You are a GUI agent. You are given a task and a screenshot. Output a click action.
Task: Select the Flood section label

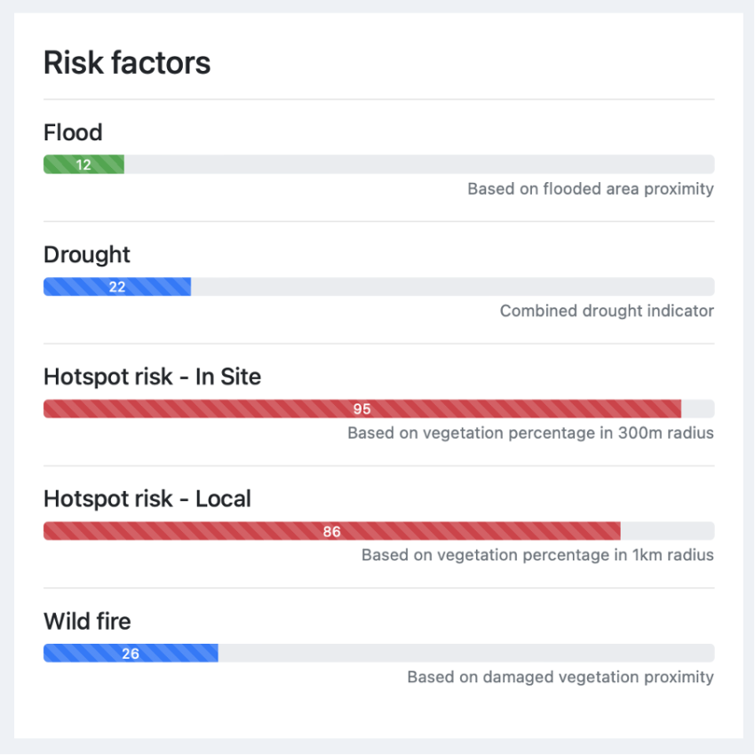[x=73, y=132]
